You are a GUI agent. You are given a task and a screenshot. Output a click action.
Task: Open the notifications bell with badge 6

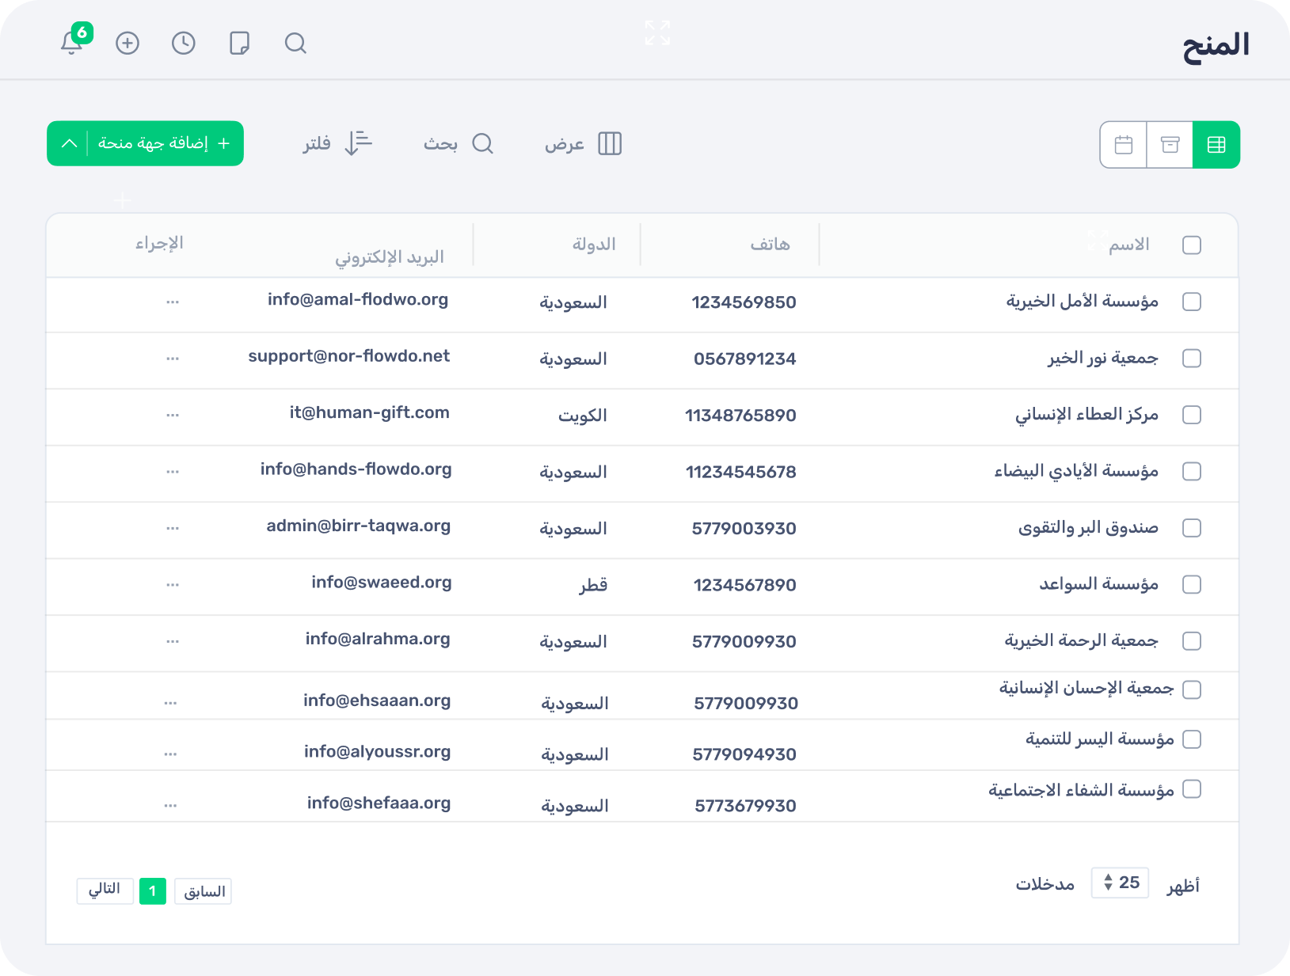click(x=73, y=43)
